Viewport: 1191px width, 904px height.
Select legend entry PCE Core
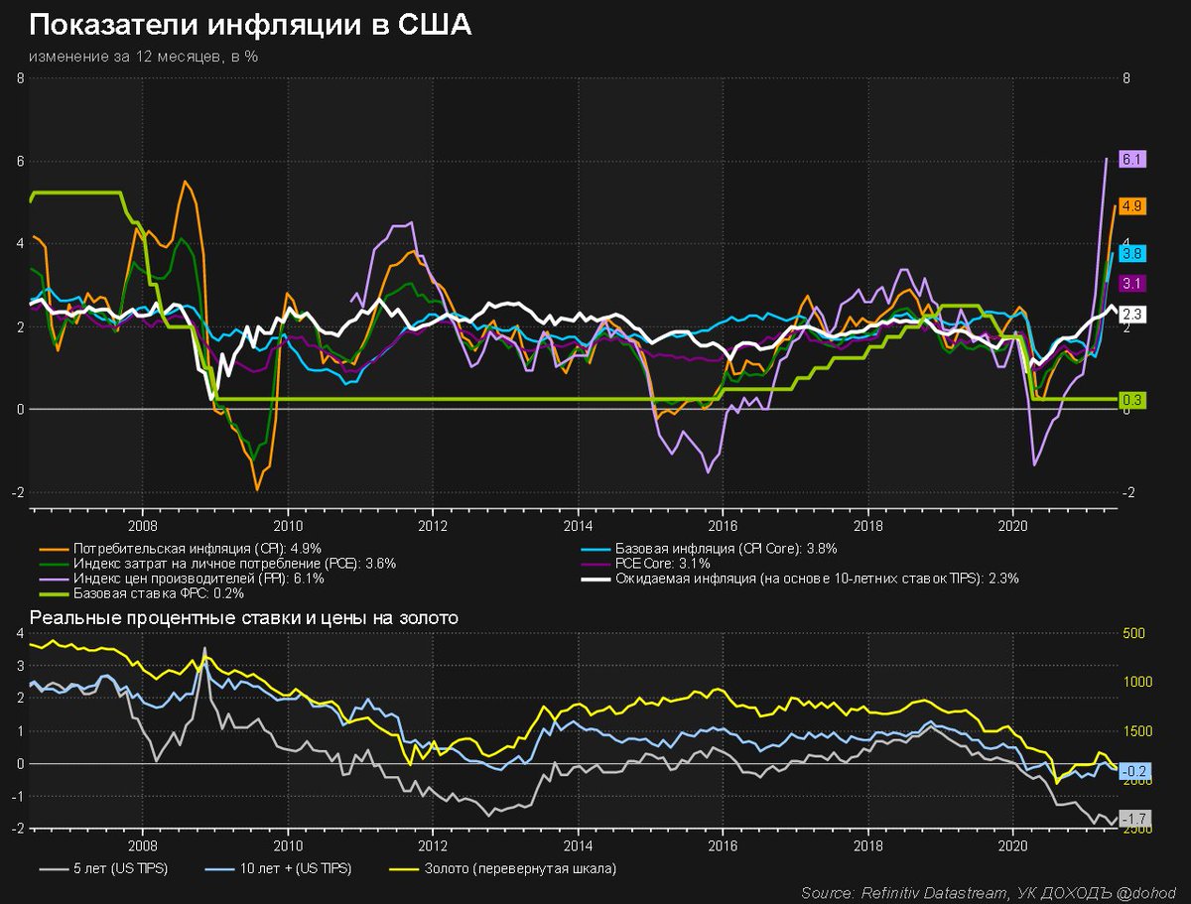(663, 563)
